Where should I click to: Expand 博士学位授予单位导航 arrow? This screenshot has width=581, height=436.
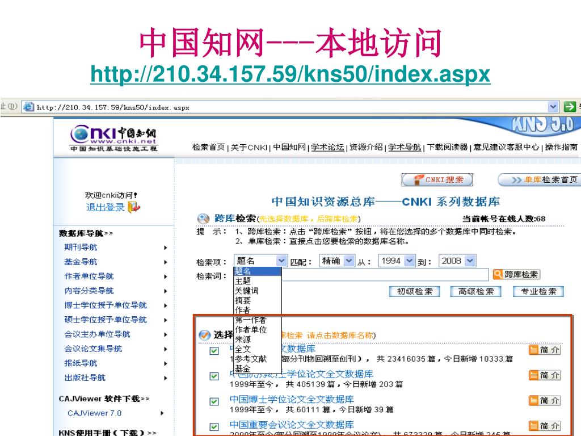166,305
